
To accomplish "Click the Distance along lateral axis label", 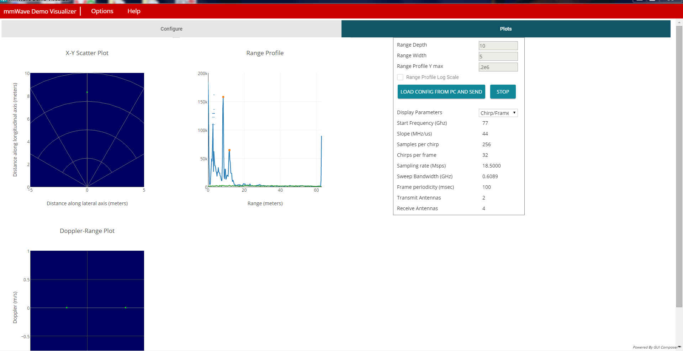I will [x=87, y=203].
